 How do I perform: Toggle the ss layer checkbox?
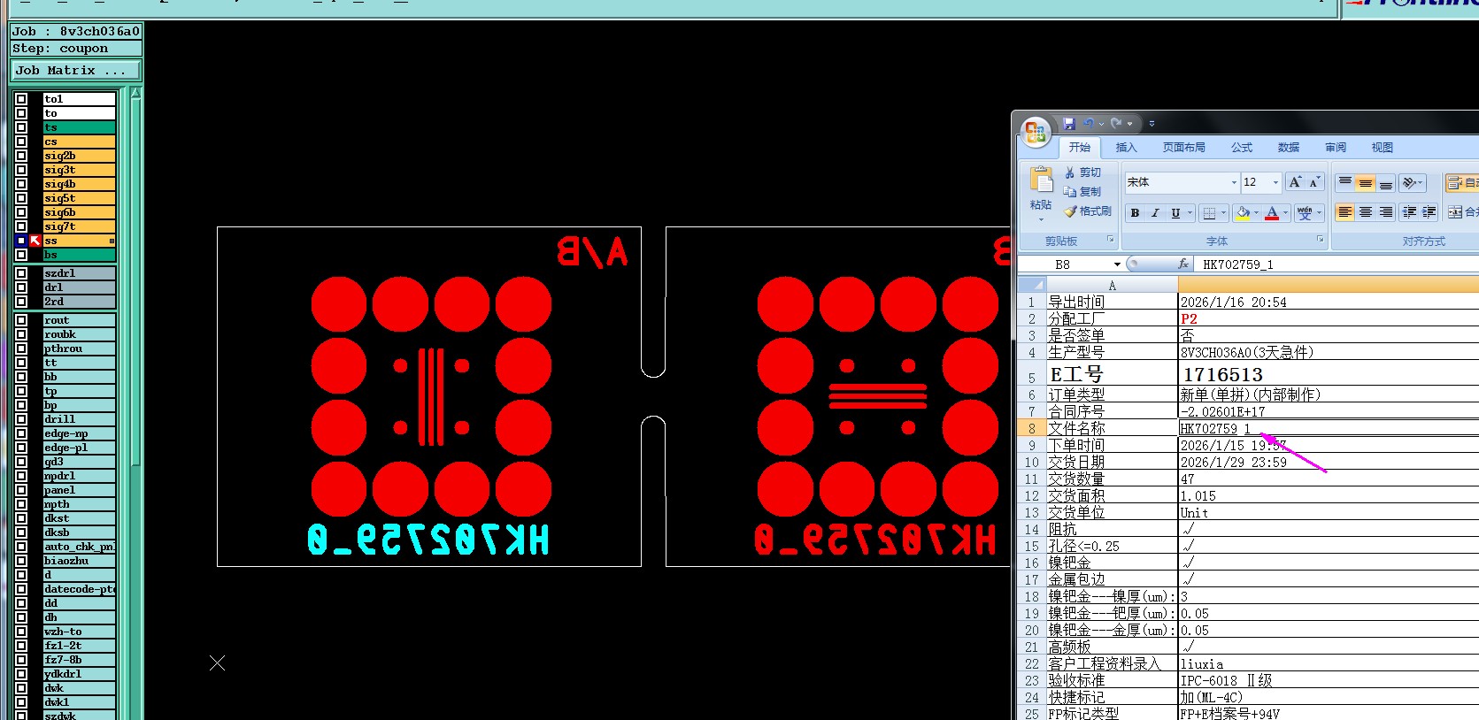coord(21,241)
